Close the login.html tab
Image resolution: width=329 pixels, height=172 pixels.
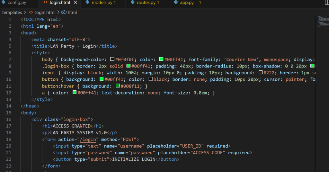76,3
